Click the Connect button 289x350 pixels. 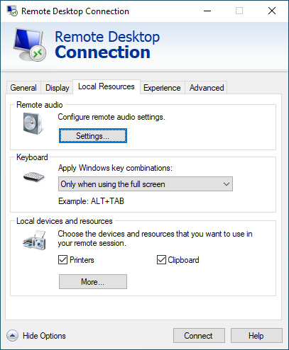click(x=199, y=335)
